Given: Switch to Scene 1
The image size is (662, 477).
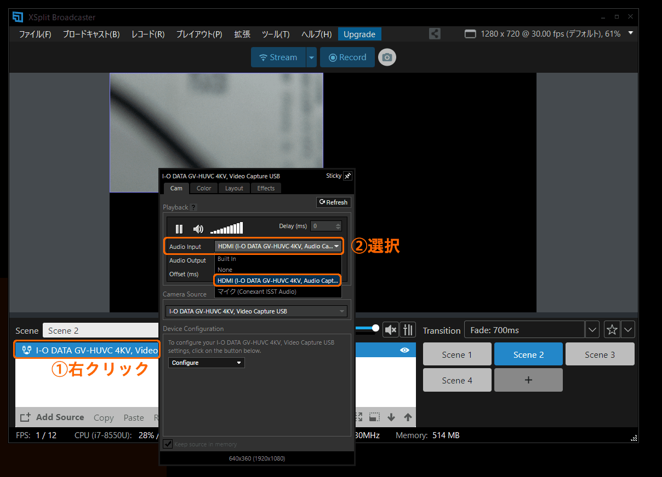Looking at the screenshot, I should pyautogui.click(x=457, y=354).
